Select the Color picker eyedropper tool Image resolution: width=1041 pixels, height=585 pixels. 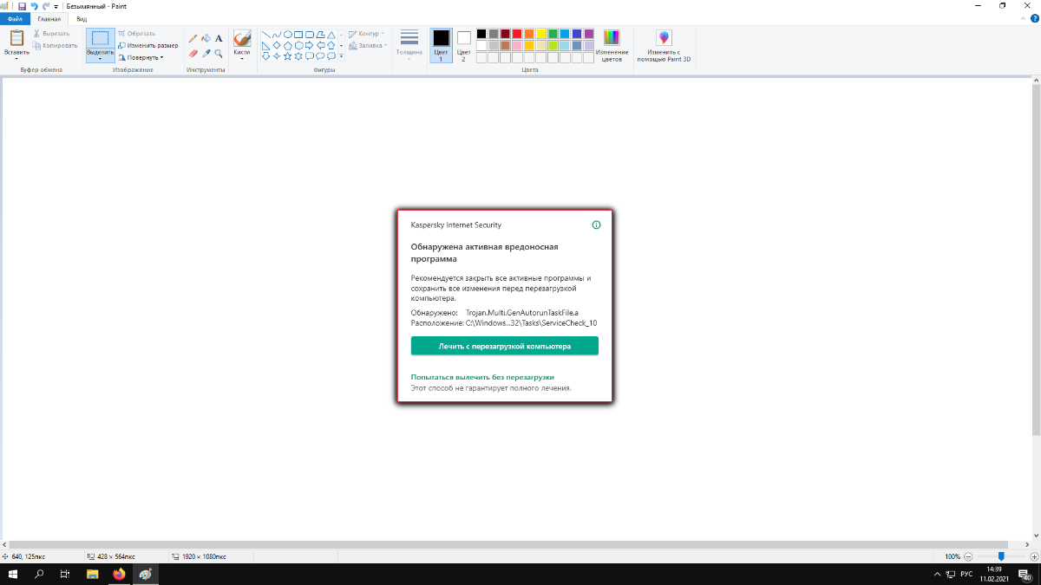point(206,54)
